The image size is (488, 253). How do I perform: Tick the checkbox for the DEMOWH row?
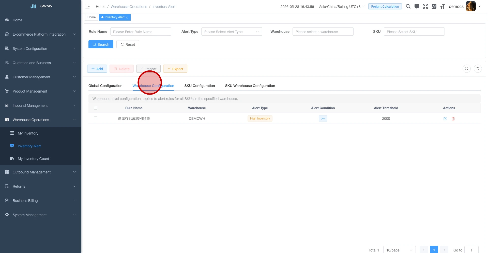(x=96, y=118)
